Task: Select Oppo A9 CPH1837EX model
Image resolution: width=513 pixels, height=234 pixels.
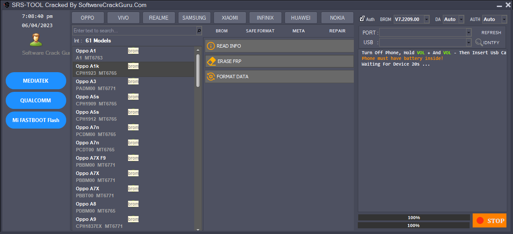Action: point(133,222)
